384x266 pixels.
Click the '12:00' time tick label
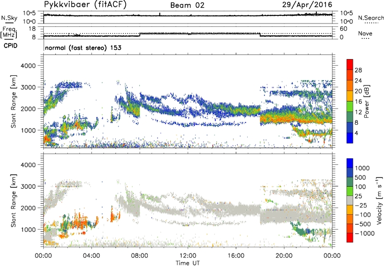(188, 256)
